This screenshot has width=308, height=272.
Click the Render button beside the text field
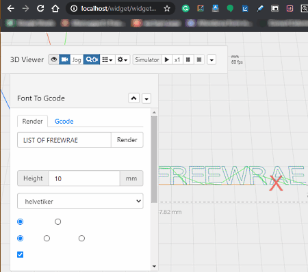click(127, 140)
